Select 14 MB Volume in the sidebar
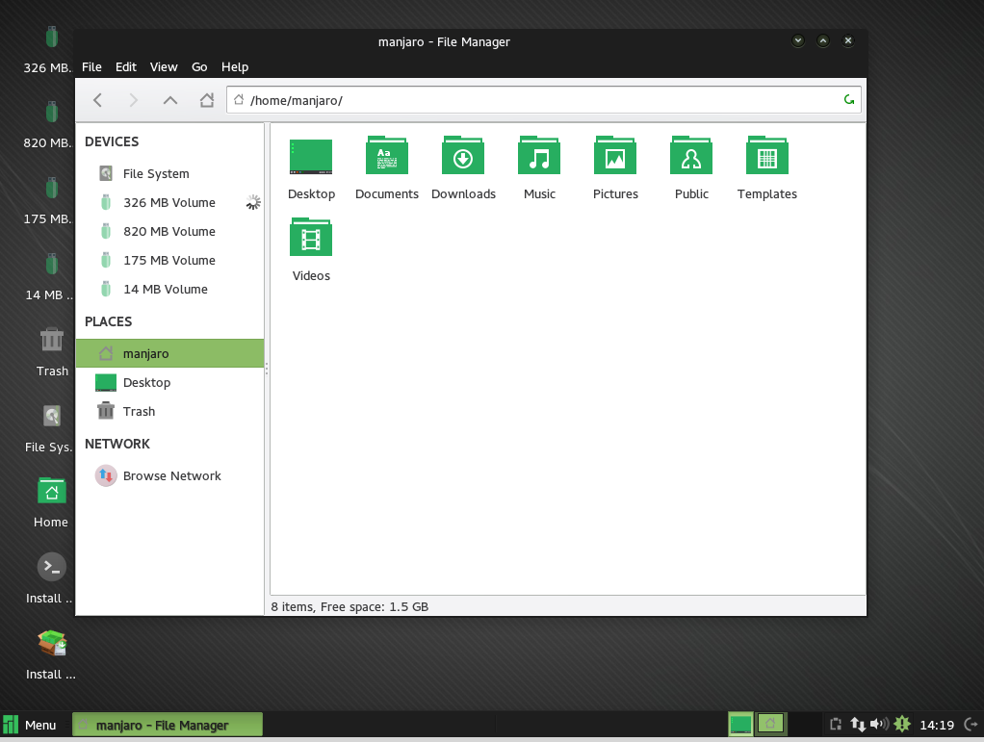Viewport: 984px width, 742px height. point(170,289)
